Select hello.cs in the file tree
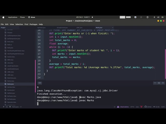 click(x=10, y=45)
